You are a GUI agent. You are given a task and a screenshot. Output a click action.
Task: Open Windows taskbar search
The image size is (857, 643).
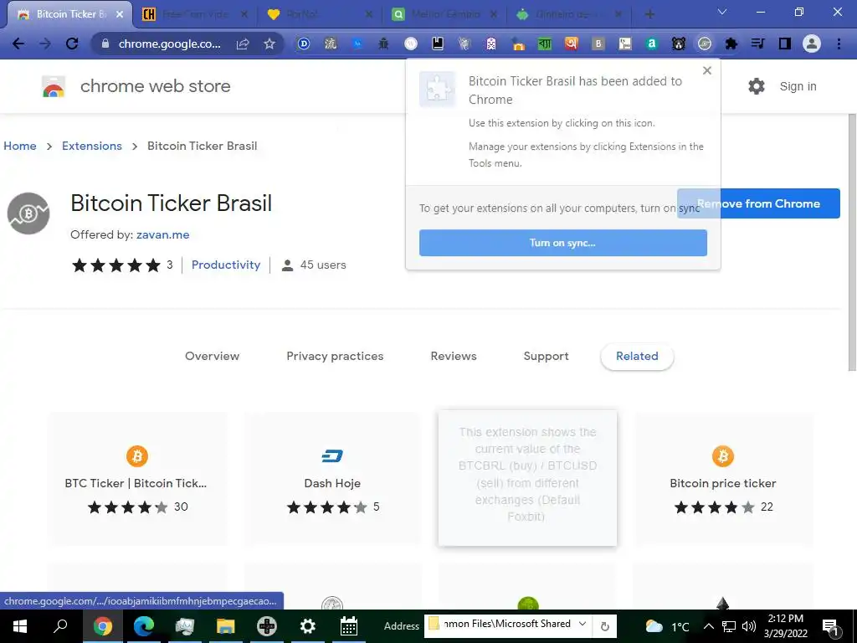click(x=60, y=626)
